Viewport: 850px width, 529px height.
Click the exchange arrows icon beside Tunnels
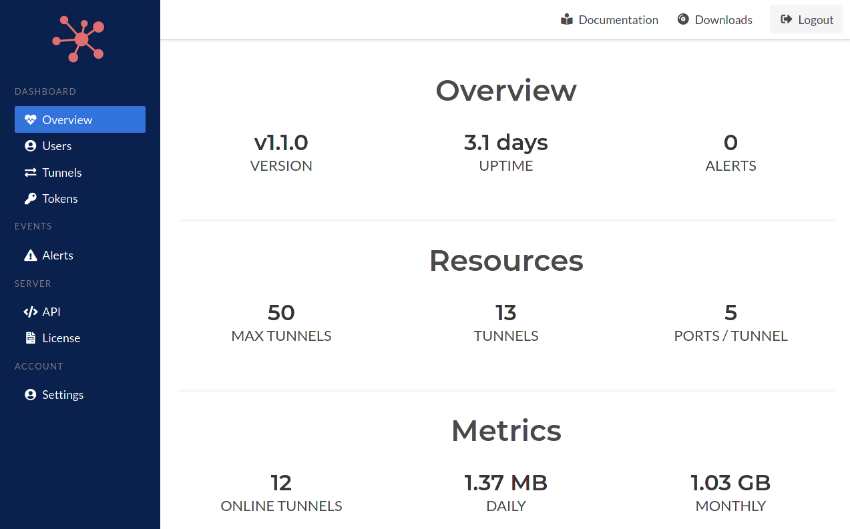[x=30, y=173]
